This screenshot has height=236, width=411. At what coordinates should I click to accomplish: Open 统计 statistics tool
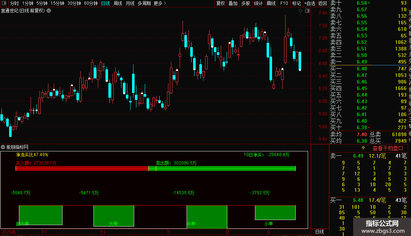click(x=258, y=3)
